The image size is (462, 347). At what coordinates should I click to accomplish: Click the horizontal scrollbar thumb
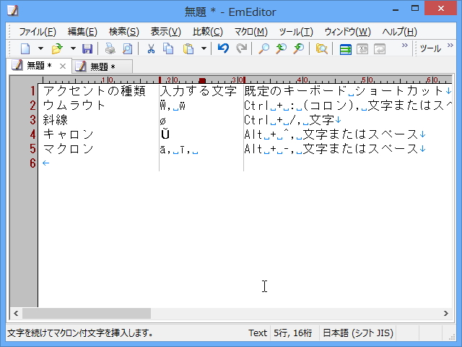click(x=87, y=313)
